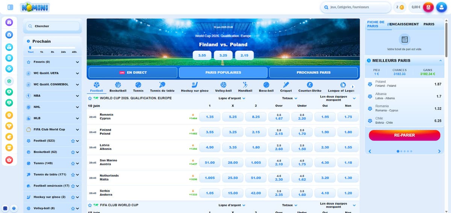This screenshot has width=451, height=213.
Task: Switch to PARIS POPULAIRES tab
Action: [223, 73]
